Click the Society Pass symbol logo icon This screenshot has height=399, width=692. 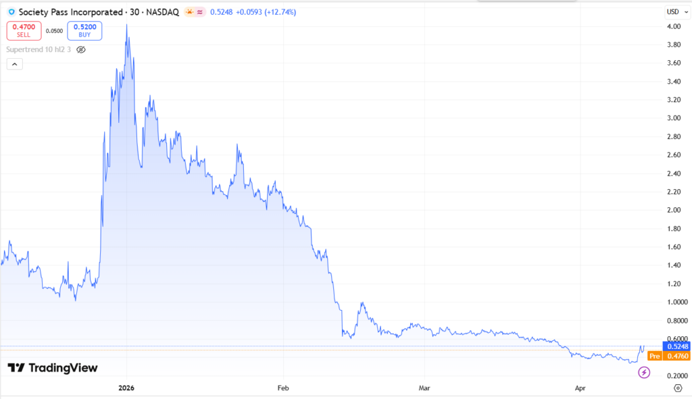(x=11, y=12)
